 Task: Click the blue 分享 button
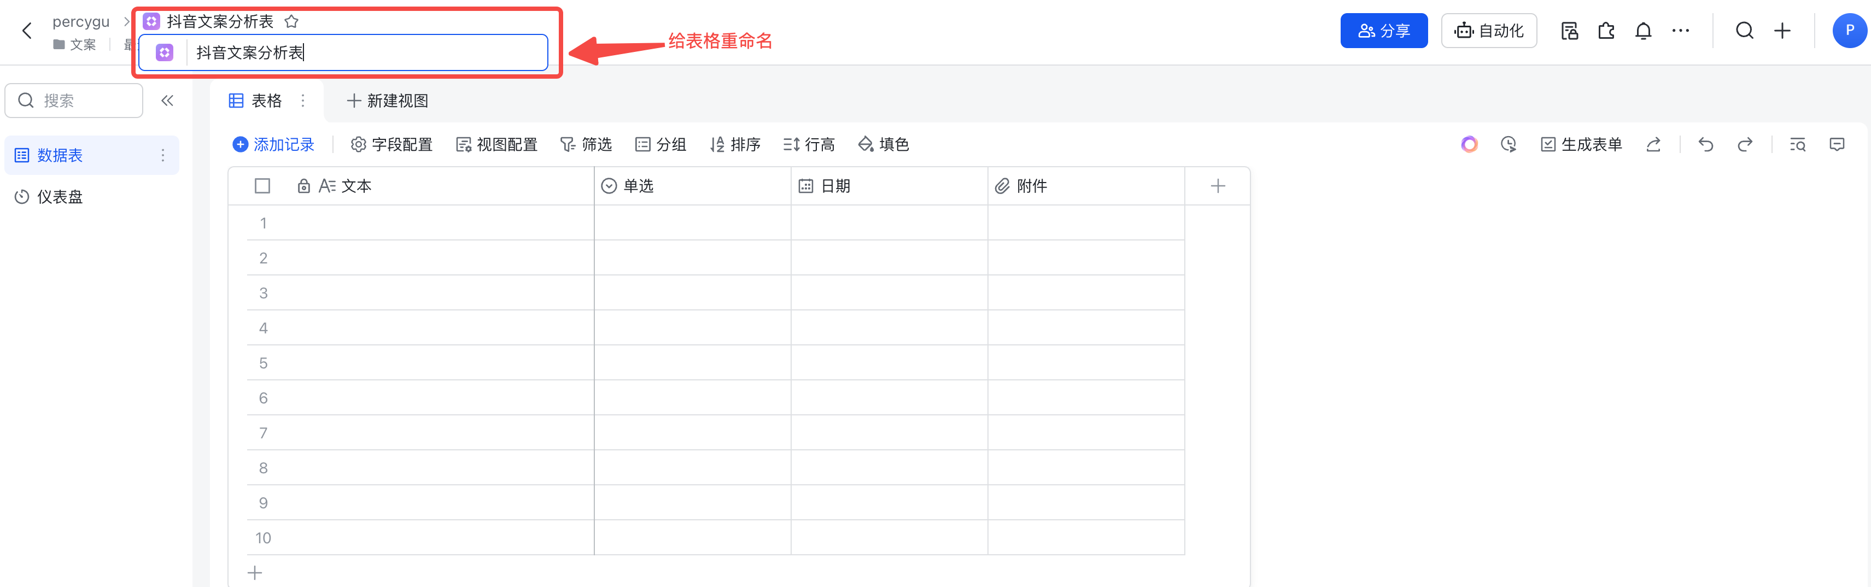pyautogui.click(x=1384, y=31)
